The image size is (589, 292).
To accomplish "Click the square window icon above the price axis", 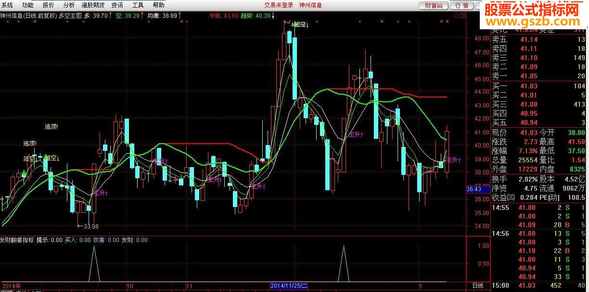I will 462,15.
